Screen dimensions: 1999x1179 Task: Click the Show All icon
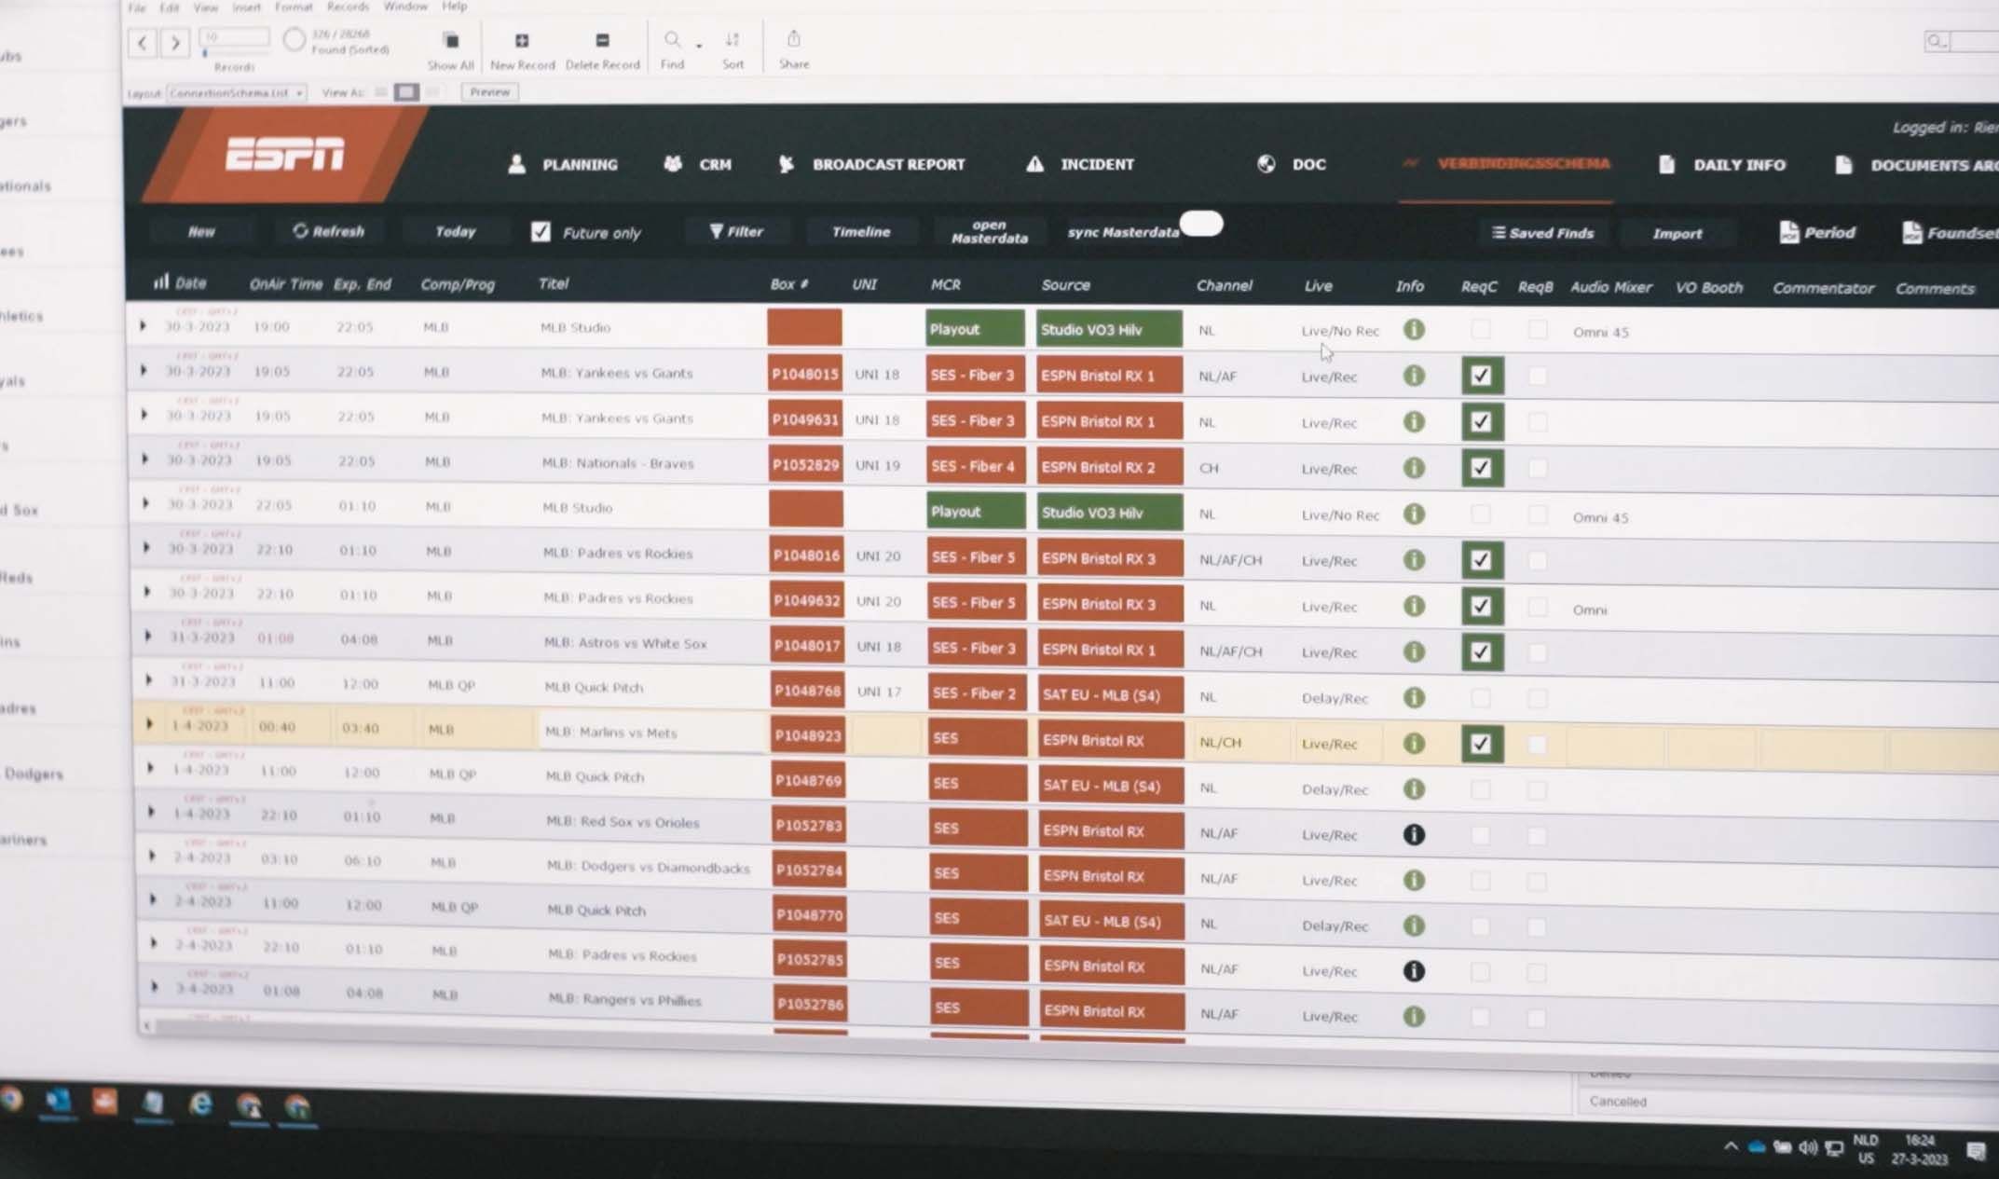tap(451, 41)
